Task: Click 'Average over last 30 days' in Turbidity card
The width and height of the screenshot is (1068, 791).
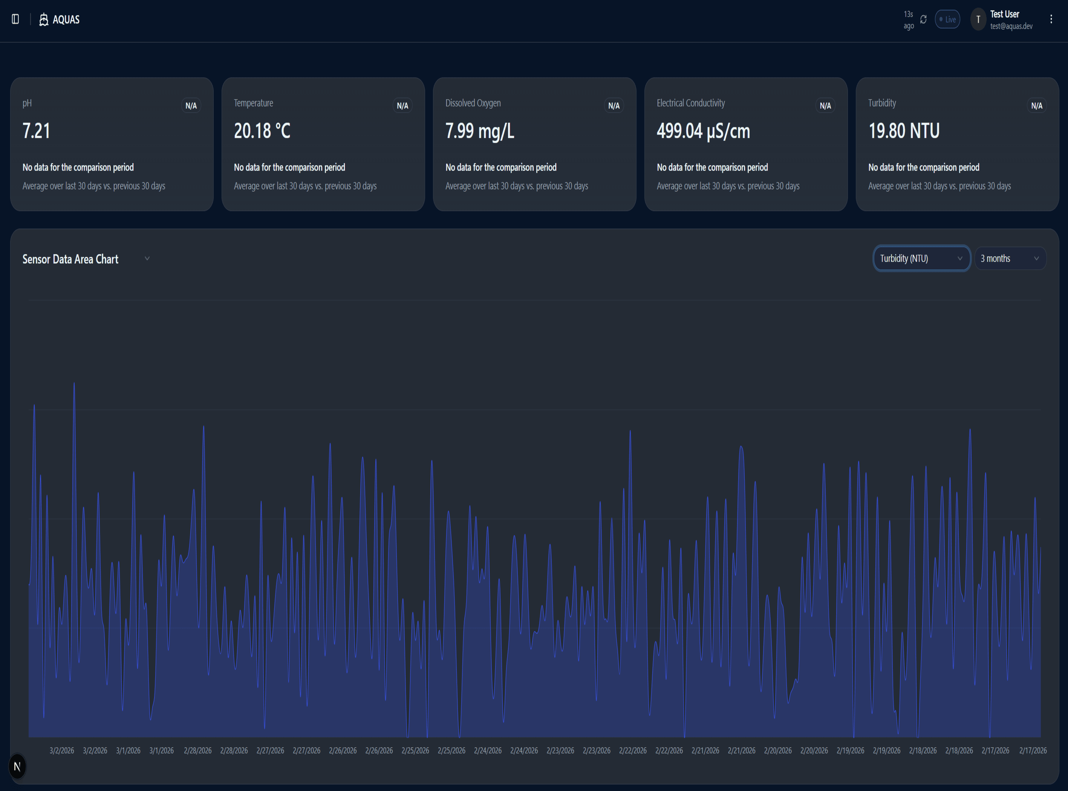Action: (x=939, y=186)
